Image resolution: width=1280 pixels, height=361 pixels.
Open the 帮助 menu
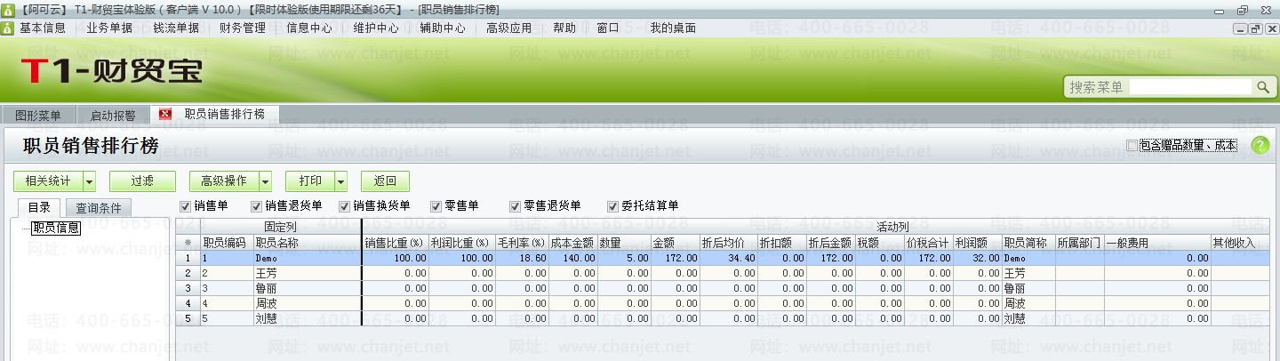coord(564,28)
